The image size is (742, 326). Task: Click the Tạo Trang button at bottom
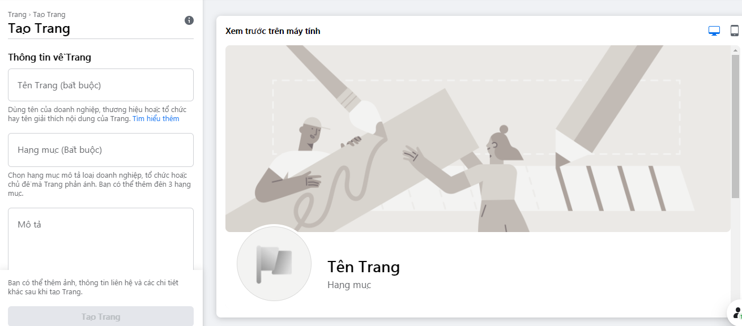101,317
